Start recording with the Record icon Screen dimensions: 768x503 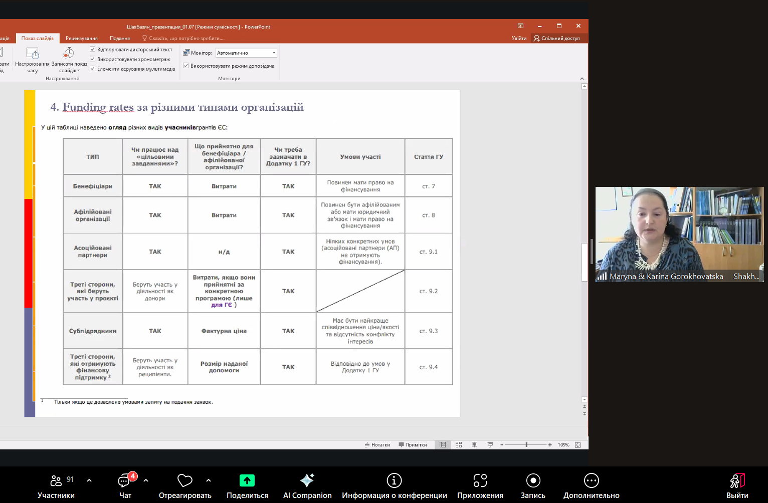pyautogui.click(x=533, y=480)
